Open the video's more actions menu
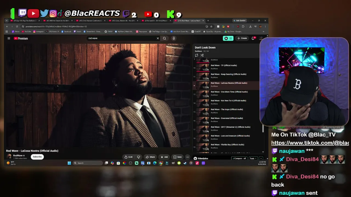Screen dimensions: 351x197 [188, 157]
